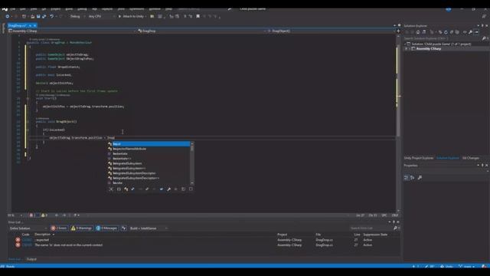Open the DragDrop class navigation dropdown
Image resolution: width=490 pixels, height=276 pixels.
pyautogui.click(x=202, y=31)
